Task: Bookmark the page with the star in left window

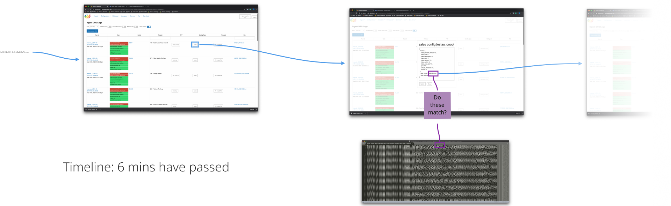Action: [x=245, y=9]
